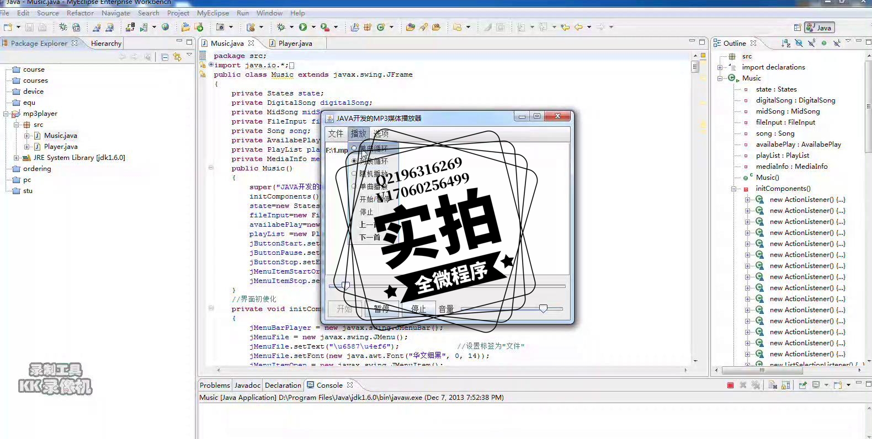
Task: Open 选项 menu in MP3 player
Action: 381,133
